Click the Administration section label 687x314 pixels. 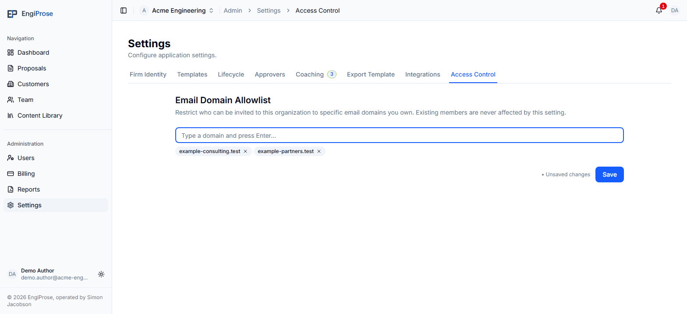click(25, 144)
